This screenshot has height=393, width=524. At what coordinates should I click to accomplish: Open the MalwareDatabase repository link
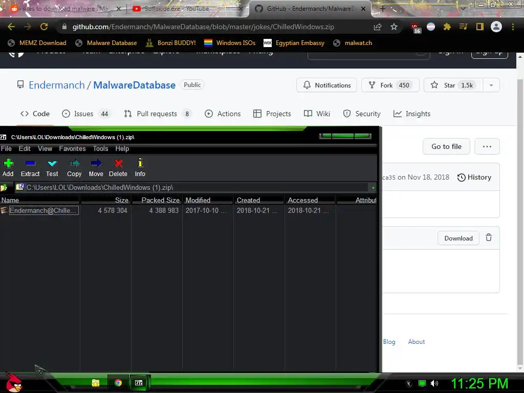(x=134, y=85)
